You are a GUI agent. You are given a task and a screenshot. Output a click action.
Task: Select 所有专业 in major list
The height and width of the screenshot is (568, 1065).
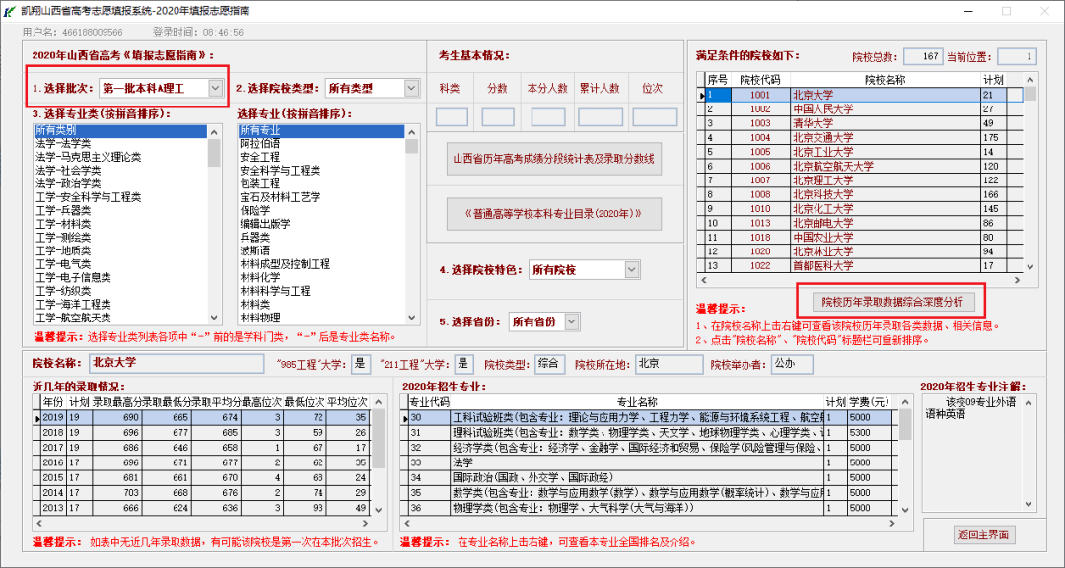coord(321,130)
